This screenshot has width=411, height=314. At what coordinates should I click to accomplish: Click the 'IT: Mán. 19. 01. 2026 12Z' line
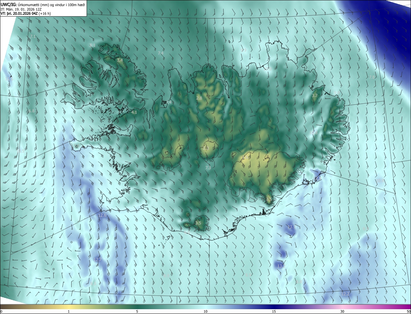22,9
